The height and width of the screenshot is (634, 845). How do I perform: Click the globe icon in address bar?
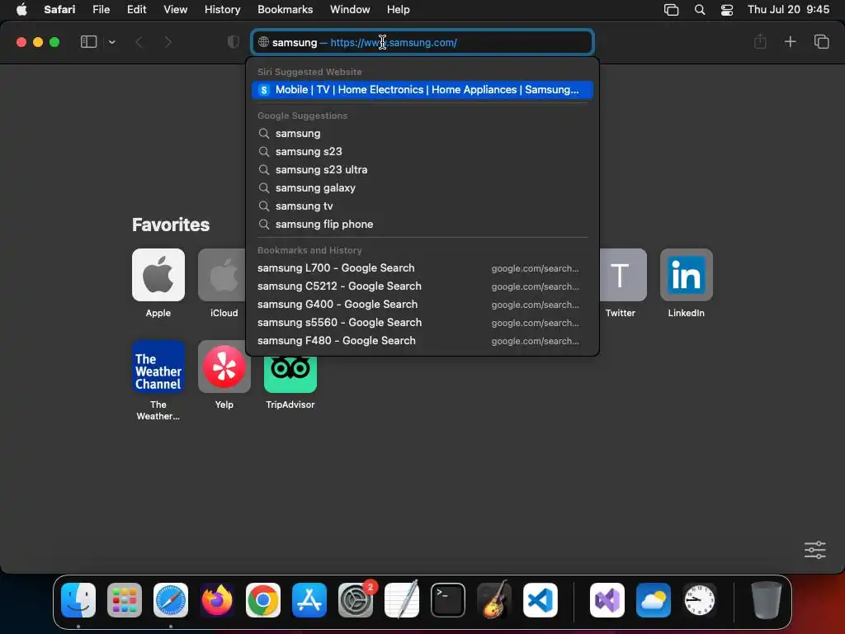coord(263,42)
